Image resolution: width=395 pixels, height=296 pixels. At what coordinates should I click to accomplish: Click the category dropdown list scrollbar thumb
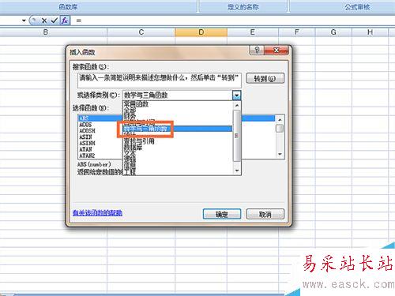tap(237, 136)
